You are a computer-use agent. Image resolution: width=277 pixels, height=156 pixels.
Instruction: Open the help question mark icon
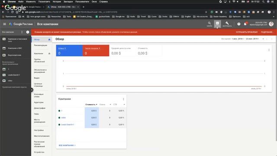coord(238,24)
